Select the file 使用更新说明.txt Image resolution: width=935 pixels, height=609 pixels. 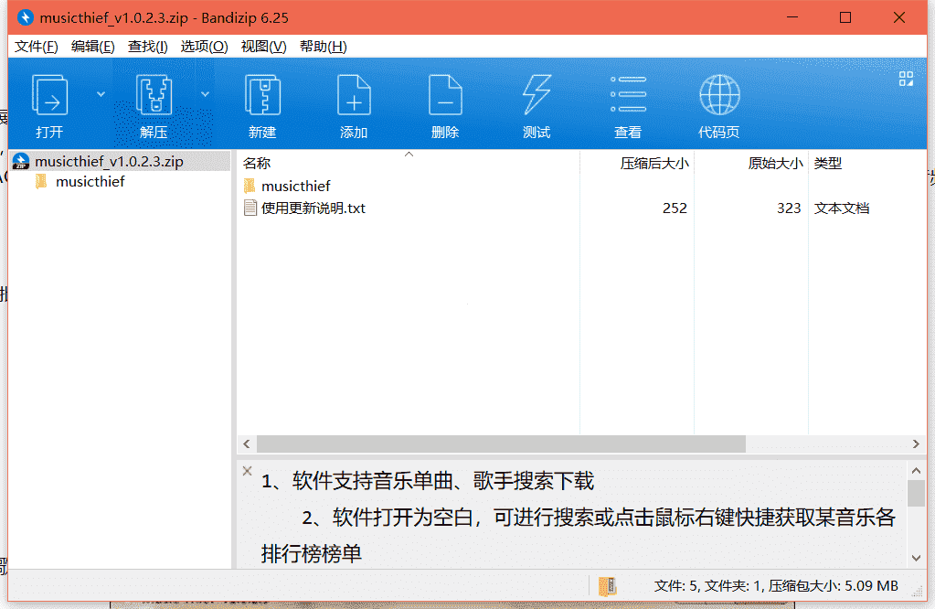[x=313, y=208]
